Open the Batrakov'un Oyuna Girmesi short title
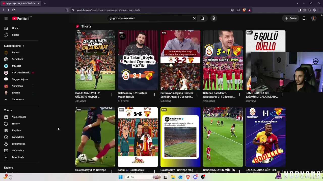The width and height of the screenshot is (323, 181). pyautogui.click(x=177, y=95)
